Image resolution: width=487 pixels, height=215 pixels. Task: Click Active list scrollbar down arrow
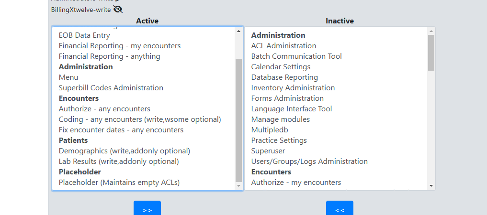[238, 186]
